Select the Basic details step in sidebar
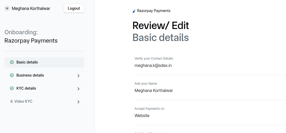The height and width of the screenshot is (133, 286). 27,62
